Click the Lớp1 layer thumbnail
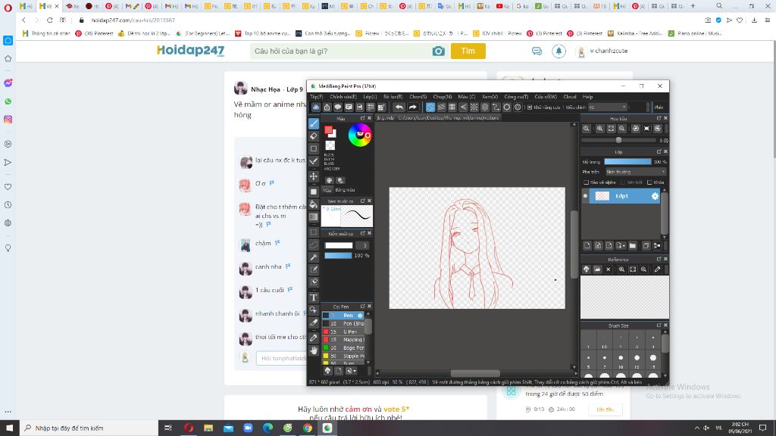 [602, 196]
